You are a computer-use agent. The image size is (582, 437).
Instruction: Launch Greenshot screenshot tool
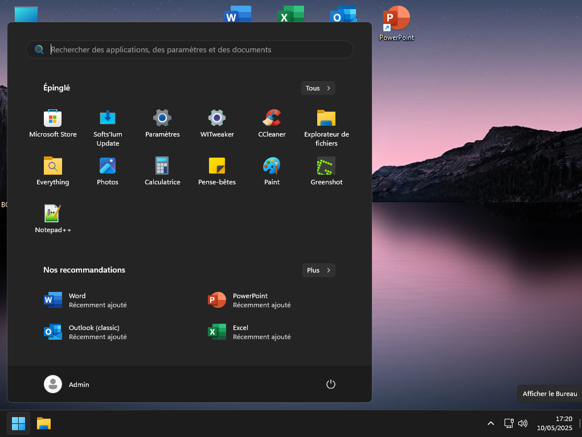tap(326, 171)
